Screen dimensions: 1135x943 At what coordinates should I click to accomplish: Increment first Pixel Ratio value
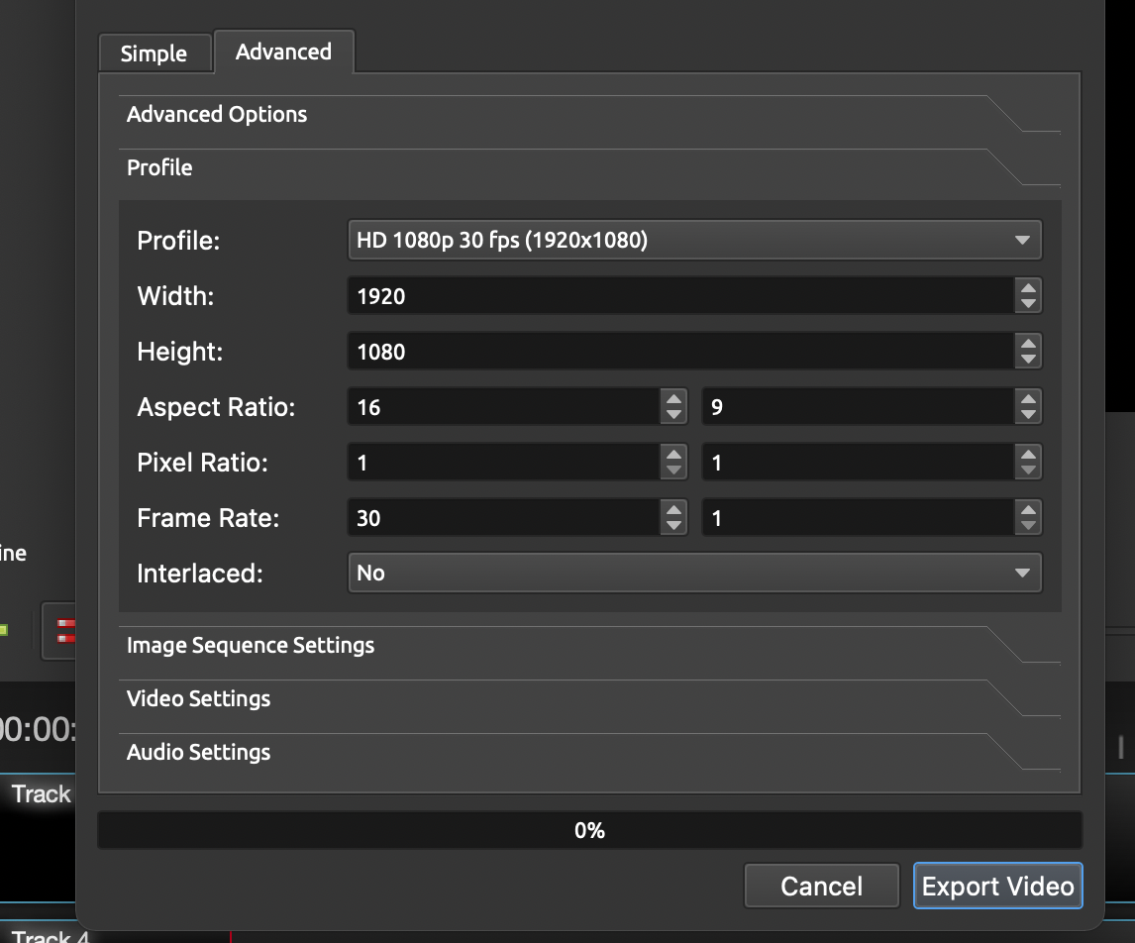(673, 455)
